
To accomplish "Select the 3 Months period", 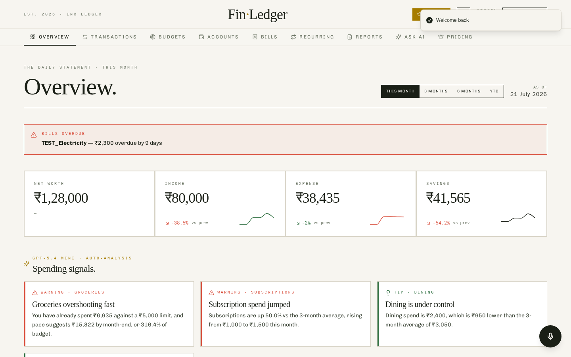I will click(436, 91).
